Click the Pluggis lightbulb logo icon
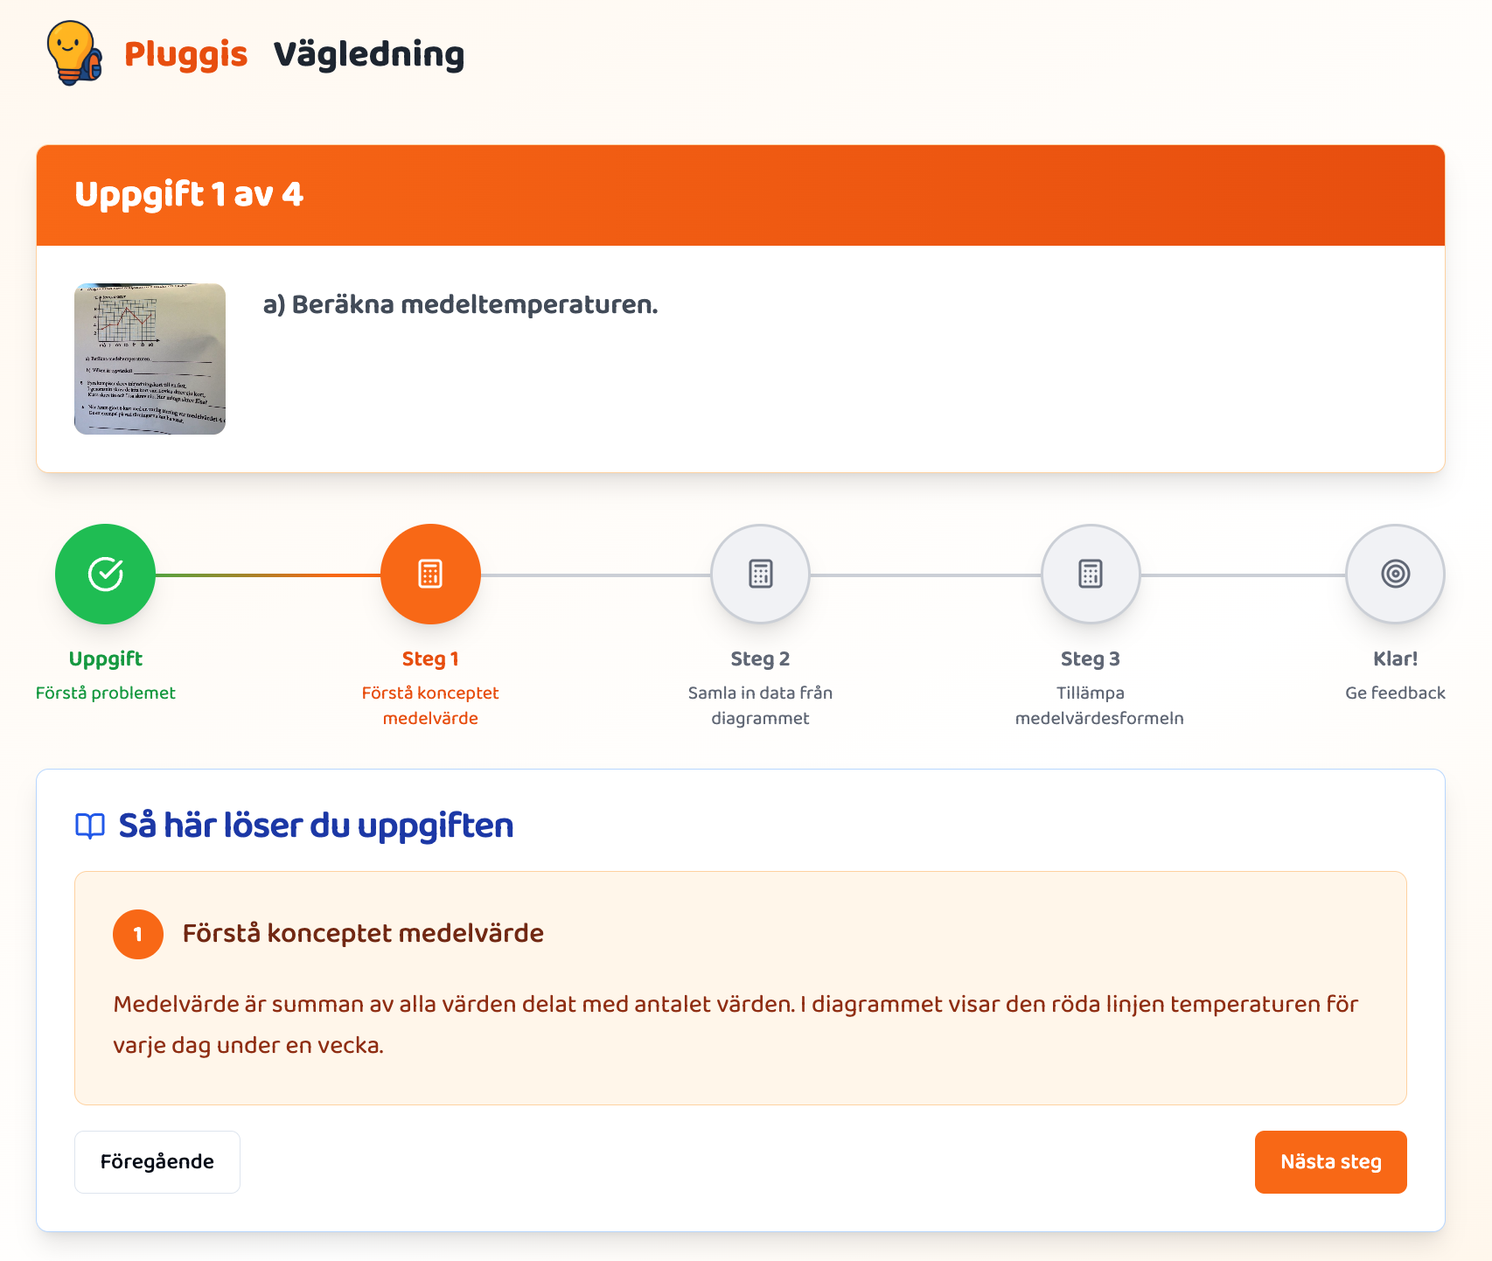The image size is (1492, 1261). click(74, 54)
